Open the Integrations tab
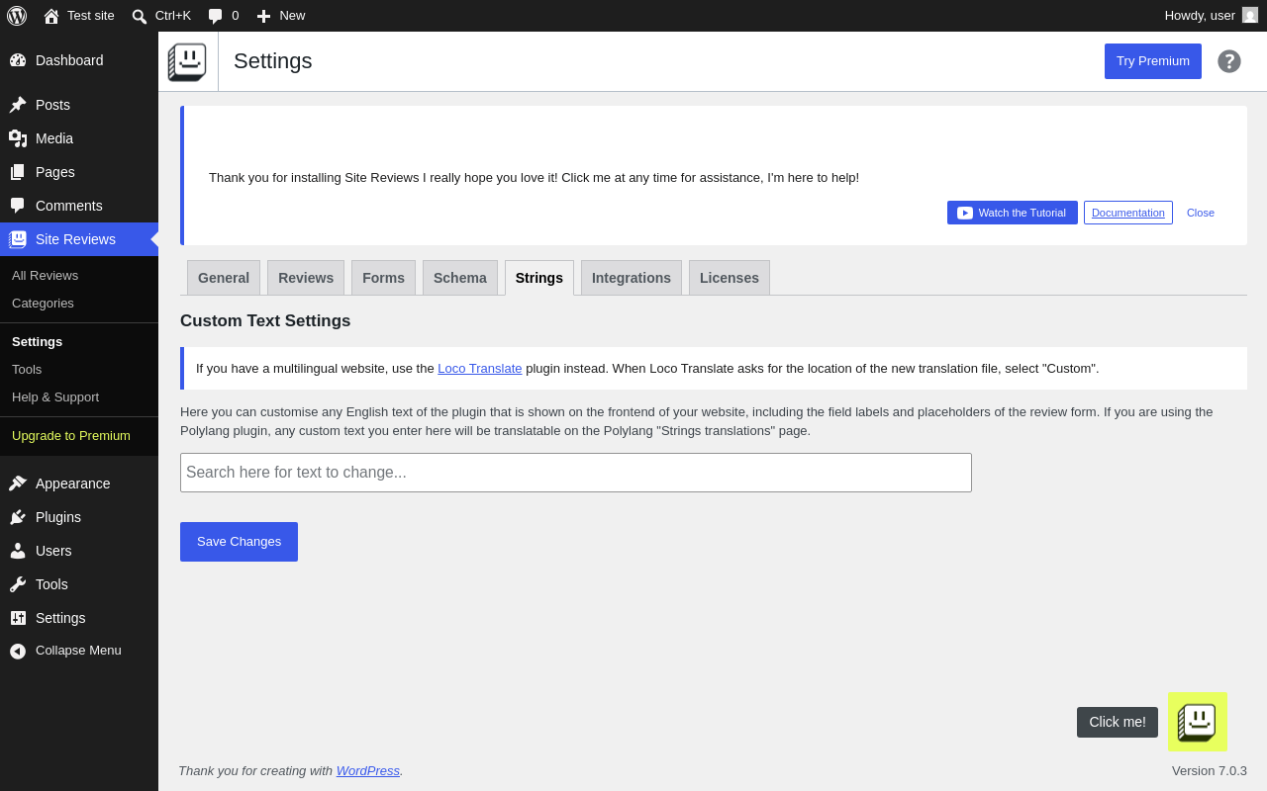Viewport: 1267px width, 791px height. click(x=632, y=278)
